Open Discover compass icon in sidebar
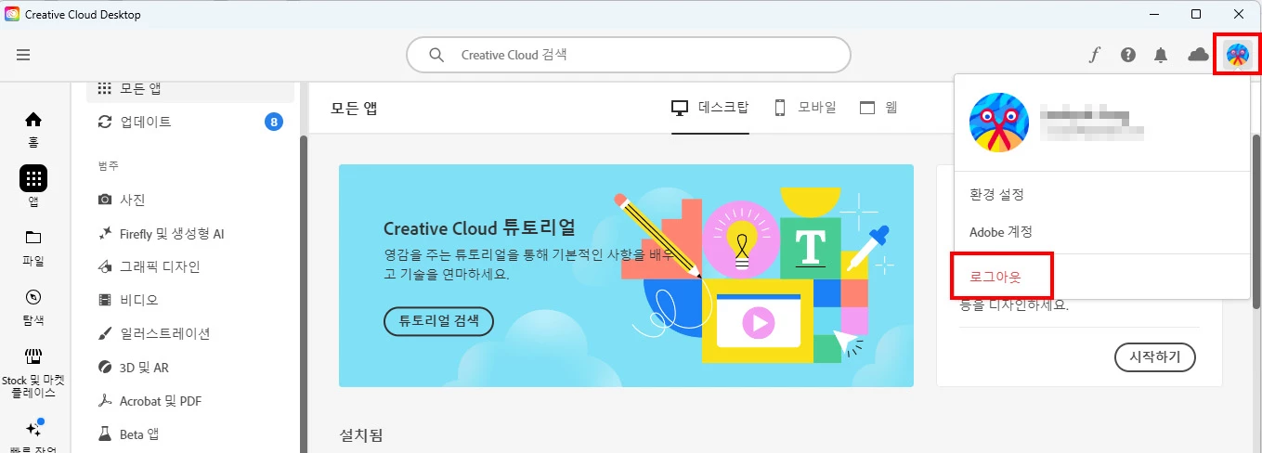 tap(33, 297)
